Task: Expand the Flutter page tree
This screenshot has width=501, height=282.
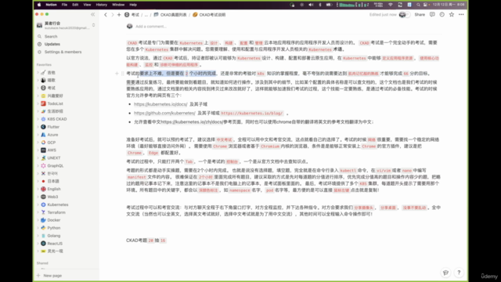Action: pos(38,127)
